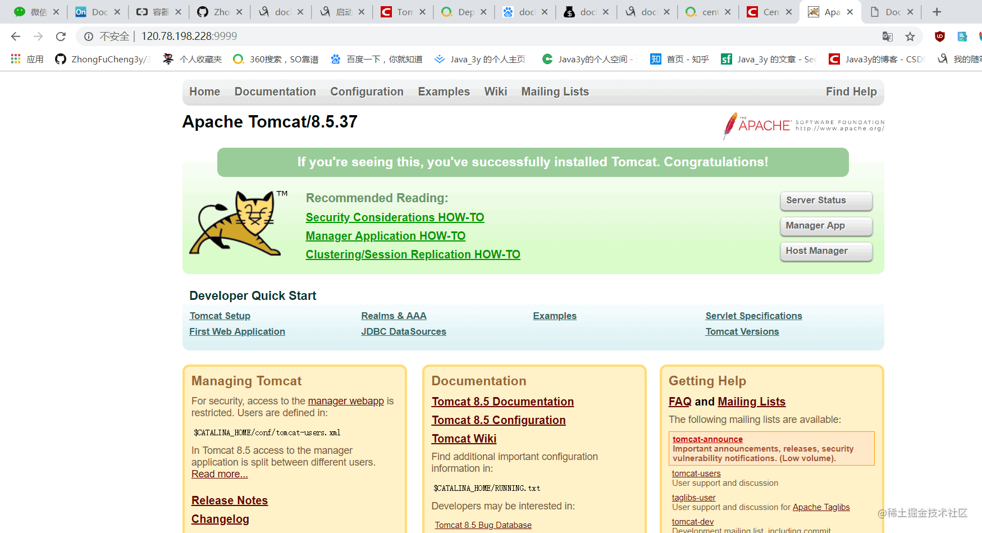Open the Wiki navigation item
982x533 pixels.
point(496,92)
